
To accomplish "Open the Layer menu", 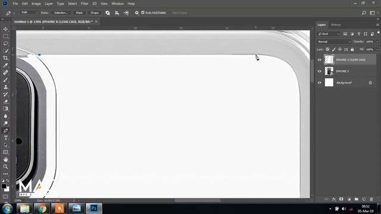I will coord(49,4).
